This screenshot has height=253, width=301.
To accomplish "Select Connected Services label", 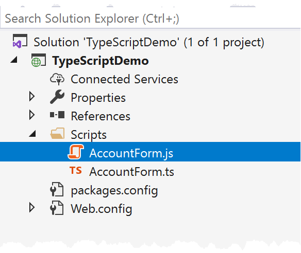I will point(124,79).
